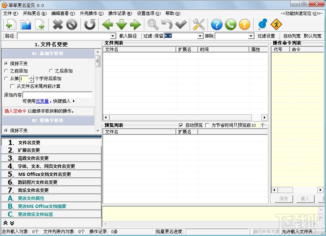Click the 快捷插入 arrow expander

tap(74, 101)
